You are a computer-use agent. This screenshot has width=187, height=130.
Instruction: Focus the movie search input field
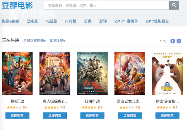(x=107, y=5)
